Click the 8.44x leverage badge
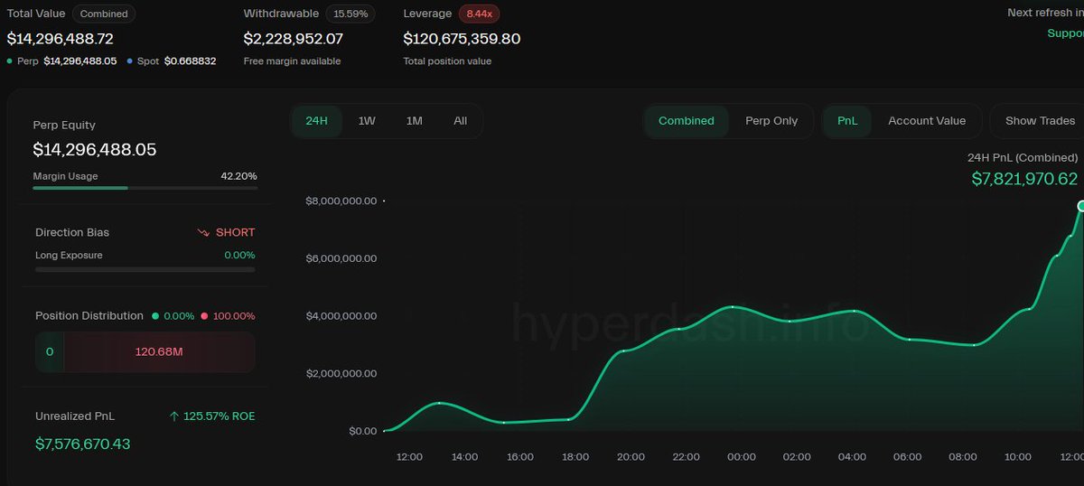 coord(480,14)
